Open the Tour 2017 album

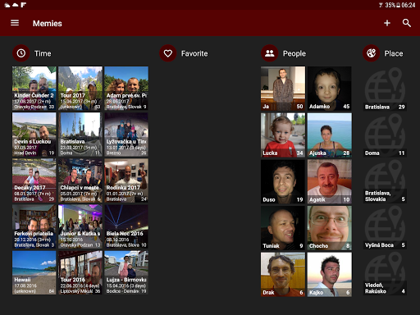pyautogui.click(x=80, y=89)
